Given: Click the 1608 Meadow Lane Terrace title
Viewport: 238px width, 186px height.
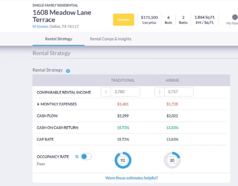Looking at the screenshot, I should click(62, 16).
